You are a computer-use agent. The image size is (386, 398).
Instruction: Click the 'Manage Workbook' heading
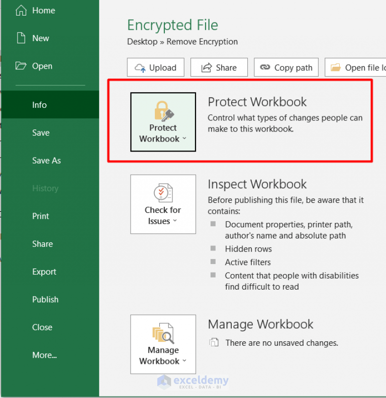[260, 324]
